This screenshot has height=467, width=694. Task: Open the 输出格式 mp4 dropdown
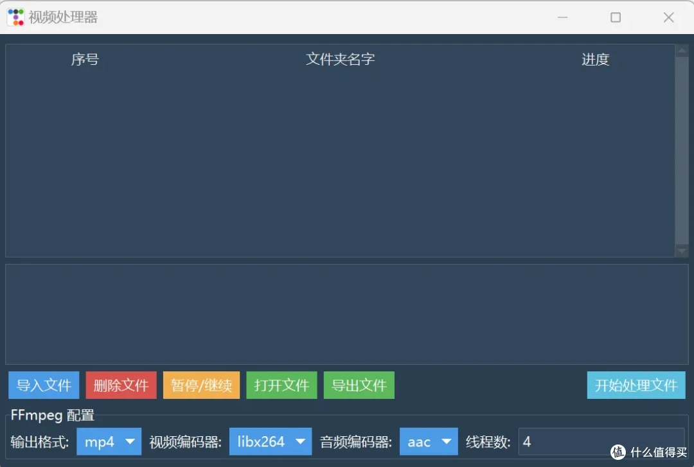pos(109,441)
